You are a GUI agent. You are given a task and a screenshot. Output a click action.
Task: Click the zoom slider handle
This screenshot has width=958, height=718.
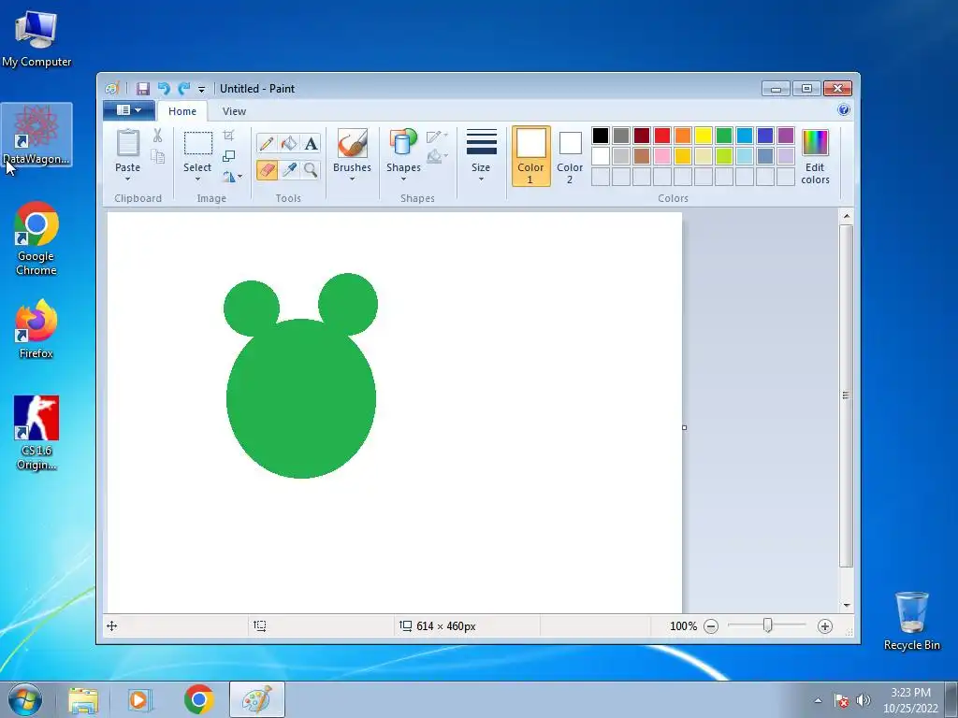(767, 625)
